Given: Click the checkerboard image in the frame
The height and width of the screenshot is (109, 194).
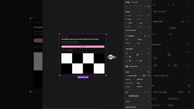Looking at the screenshot, I should click(x=83, y=63).
